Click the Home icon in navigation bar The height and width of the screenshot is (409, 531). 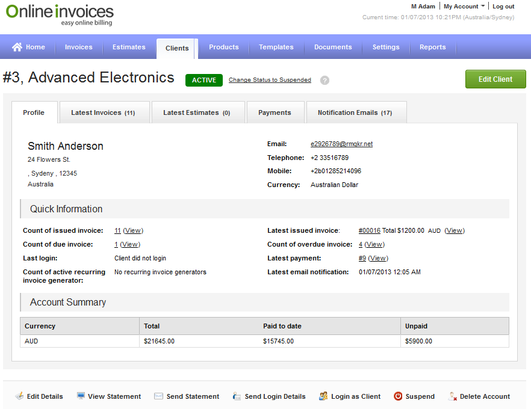[17, 47]
